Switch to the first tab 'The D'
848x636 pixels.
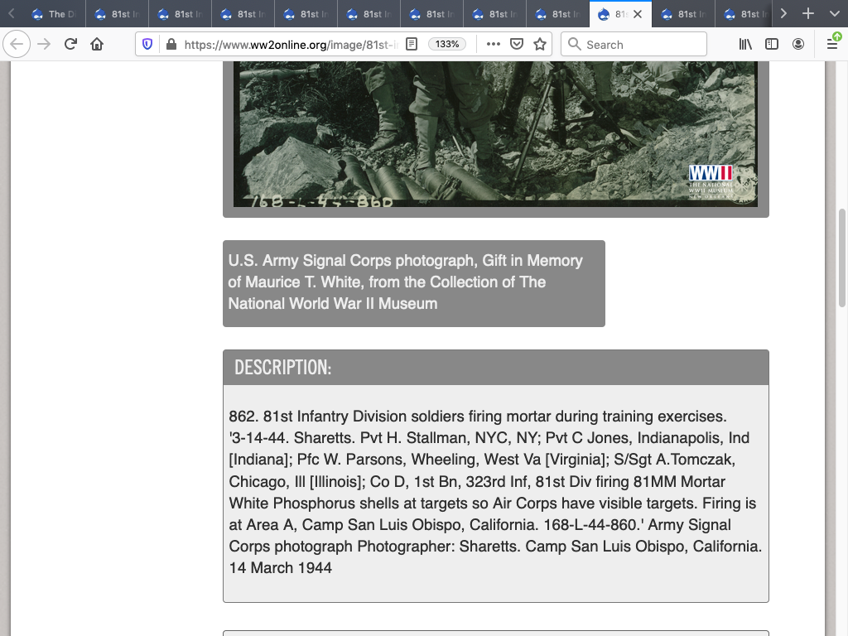pyautogui.click(x=53, y=14)
